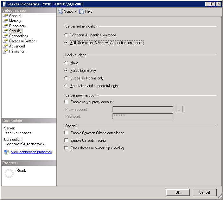
Task: Click the Server authentication group label
Action: (x=81, y=26)
